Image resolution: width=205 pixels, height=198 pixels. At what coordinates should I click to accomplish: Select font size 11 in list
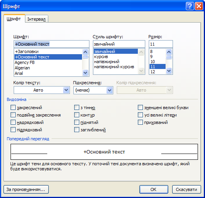(157, 67)
